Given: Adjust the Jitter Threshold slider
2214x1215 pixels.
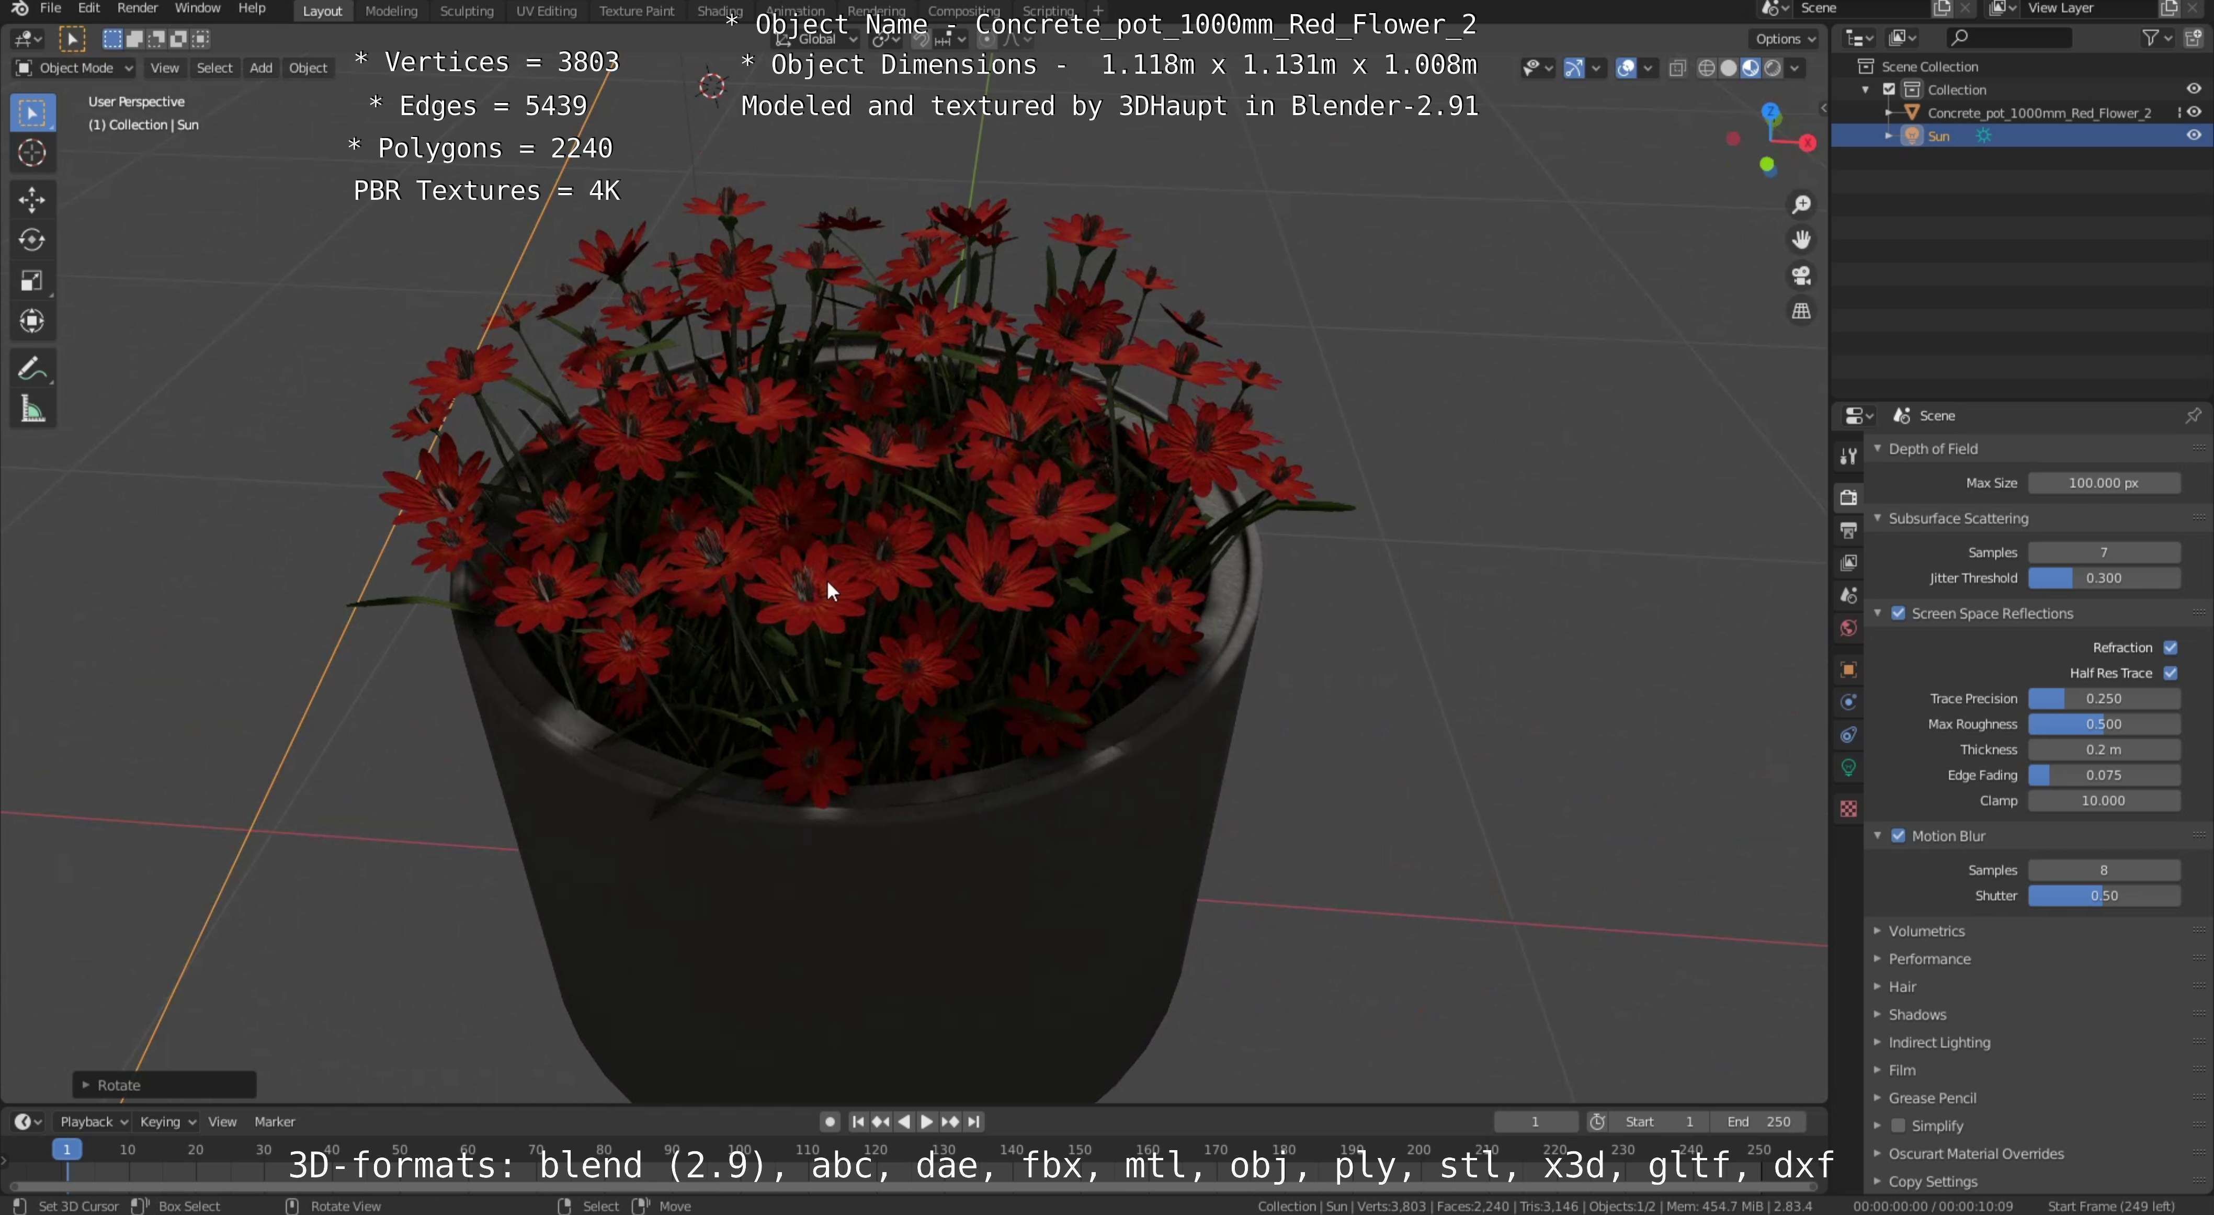Looking at the screenshot, I should coord(2103,578).
